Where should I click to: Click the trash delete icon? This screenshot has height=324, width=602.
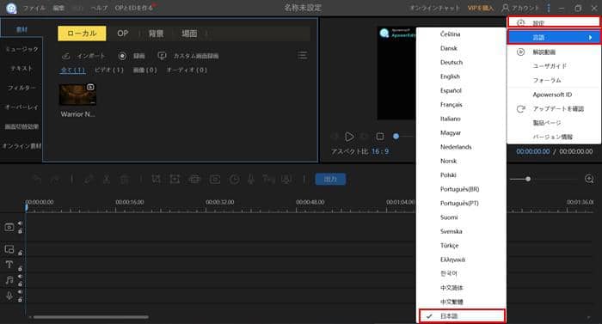125,179
